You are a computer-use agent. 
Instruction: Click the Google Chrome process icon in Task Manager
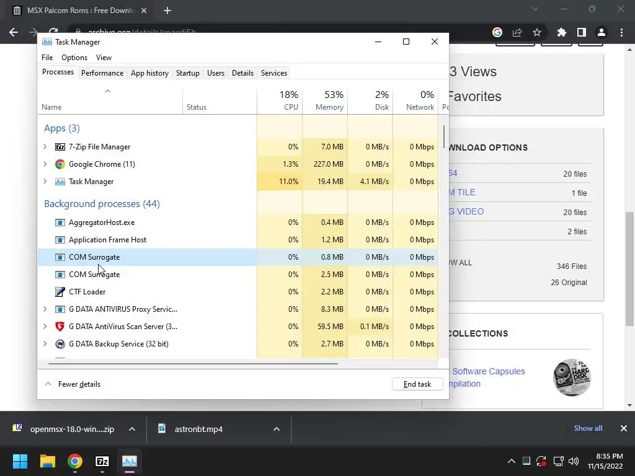coord(60,164)
